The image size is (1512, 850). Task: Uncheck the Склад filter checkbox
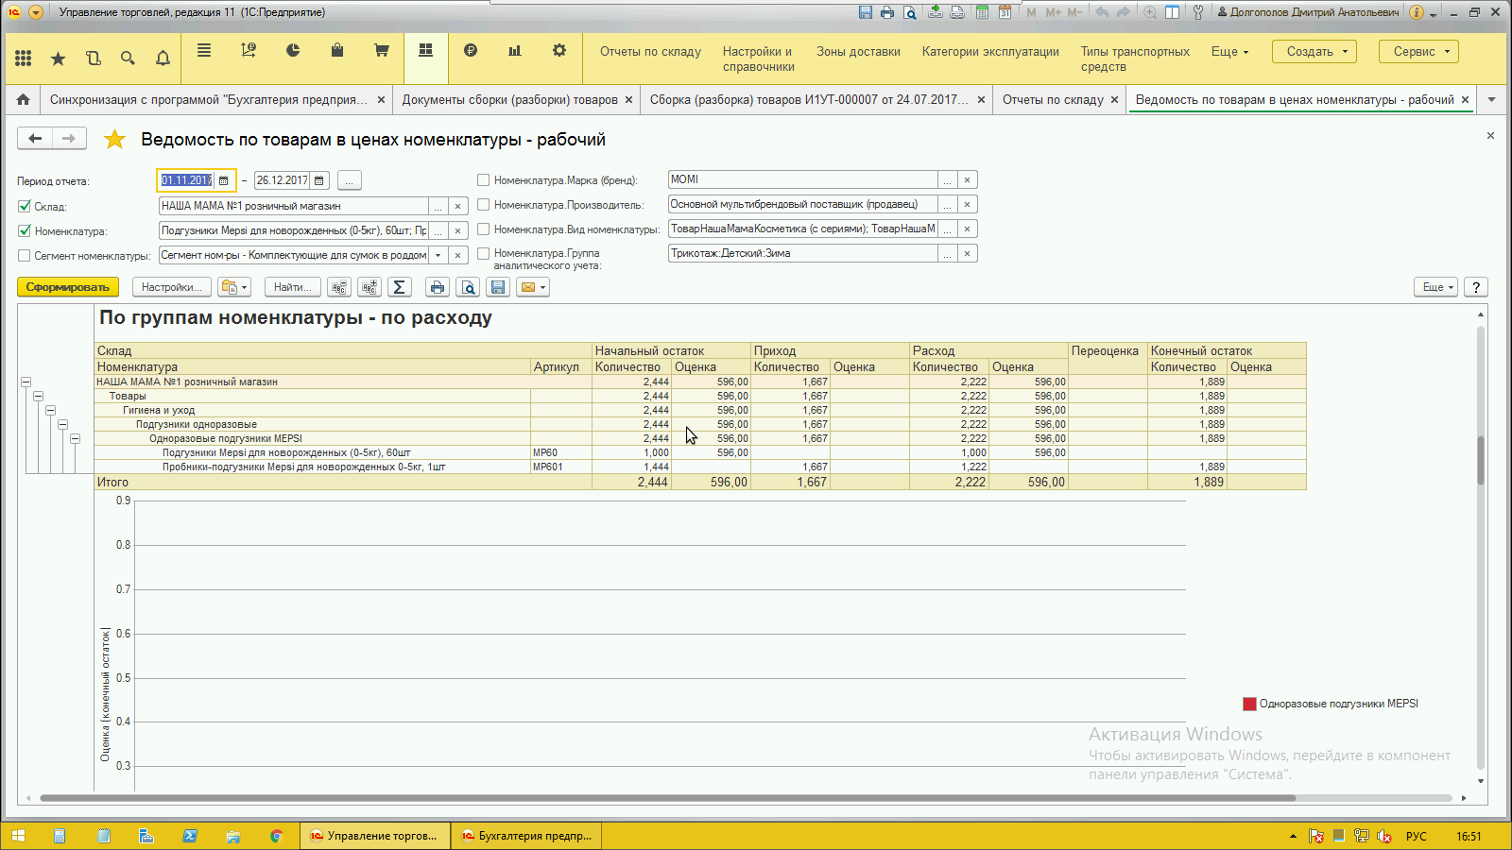pos(25,206)
